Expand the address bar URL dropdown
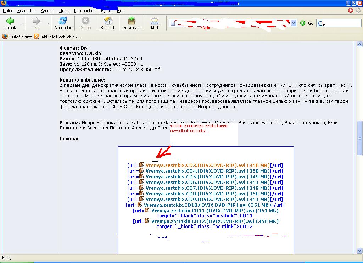This screenshot has height=263, width=363. 294,23
